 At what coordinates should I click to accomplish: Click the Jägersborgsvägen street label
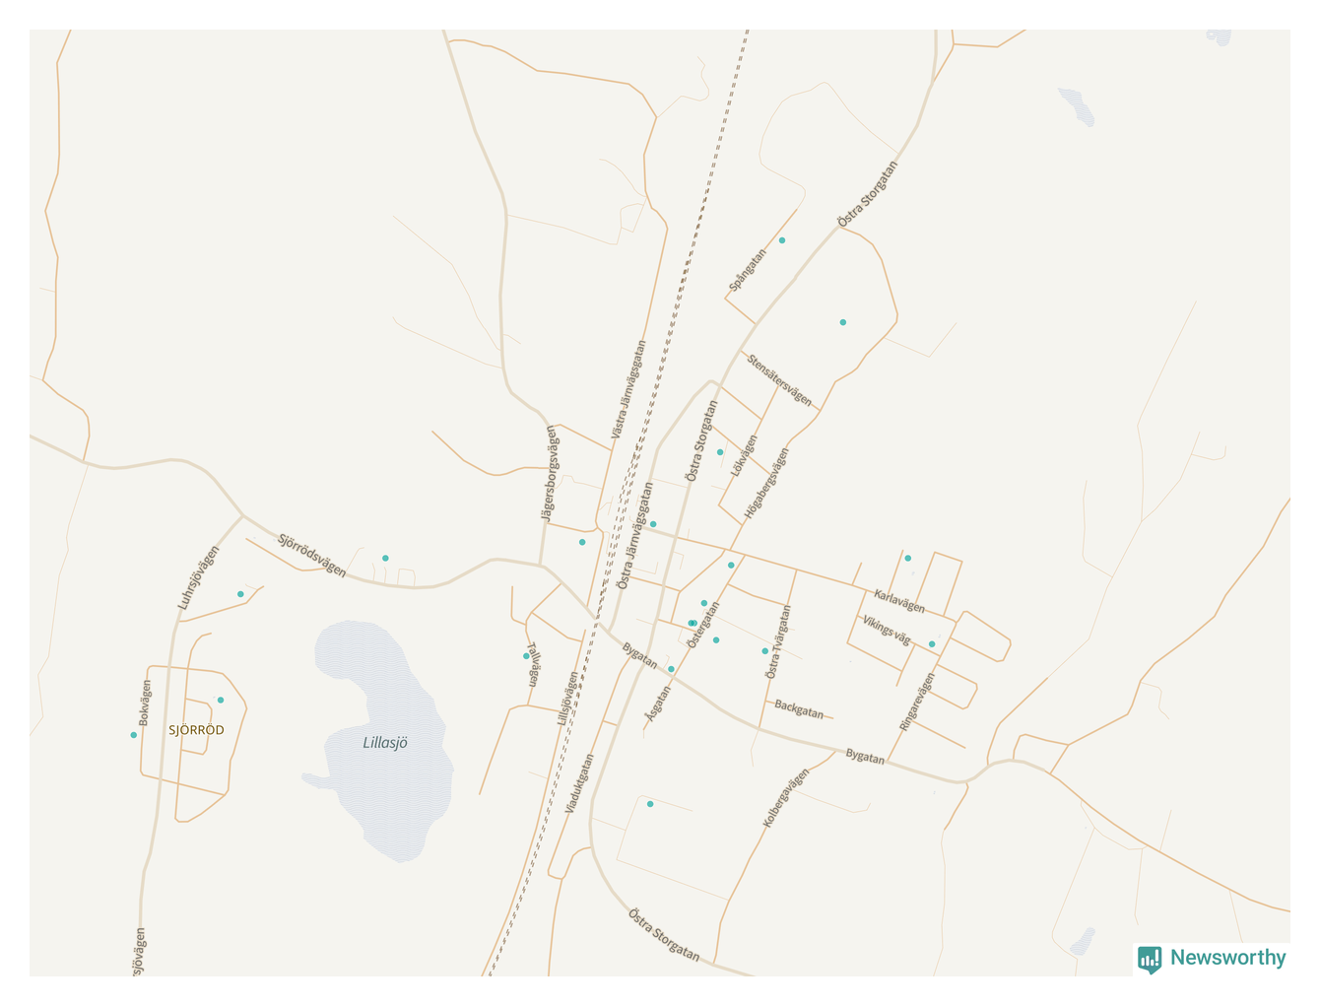[550, 473]
